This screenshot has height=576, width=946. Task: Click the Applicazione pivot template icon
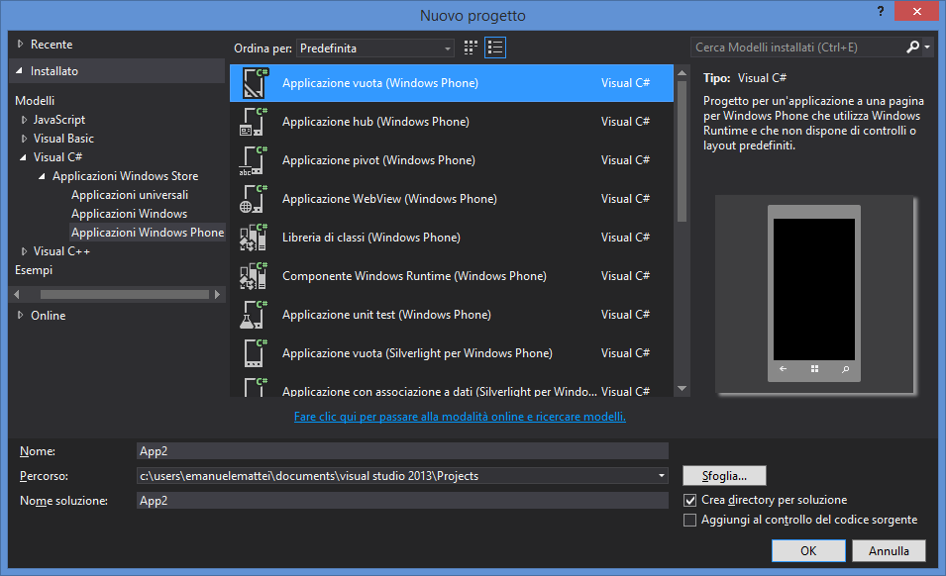coord(254,160)
